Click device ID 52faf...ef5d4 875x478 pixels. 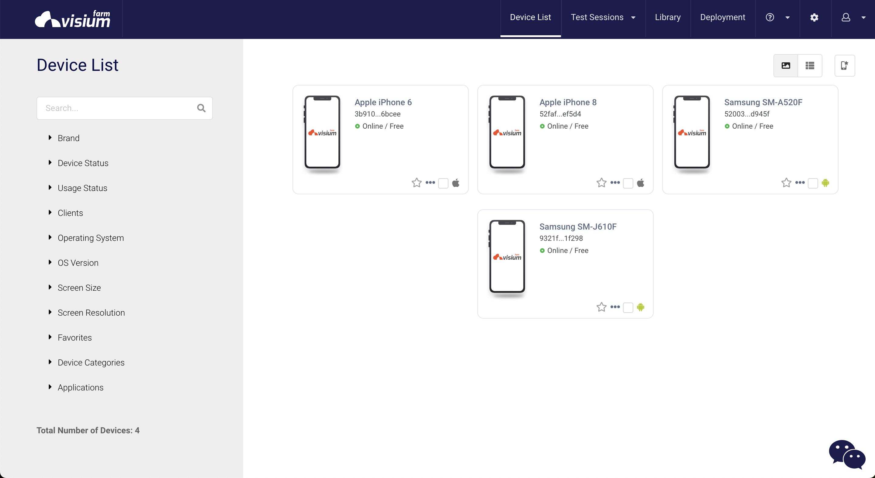point(560,114)
